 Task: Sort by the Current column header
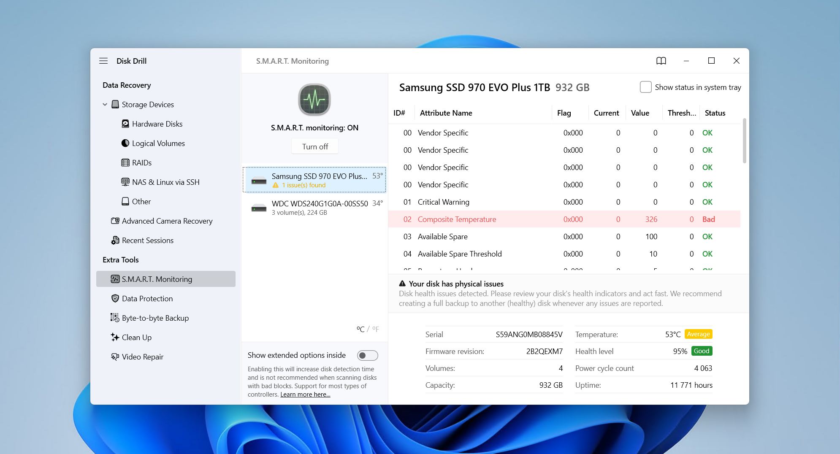coord(606,113)
